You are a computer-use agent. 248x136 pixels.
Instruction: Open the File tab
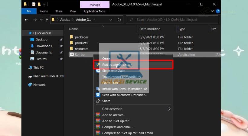coord(29,11)
